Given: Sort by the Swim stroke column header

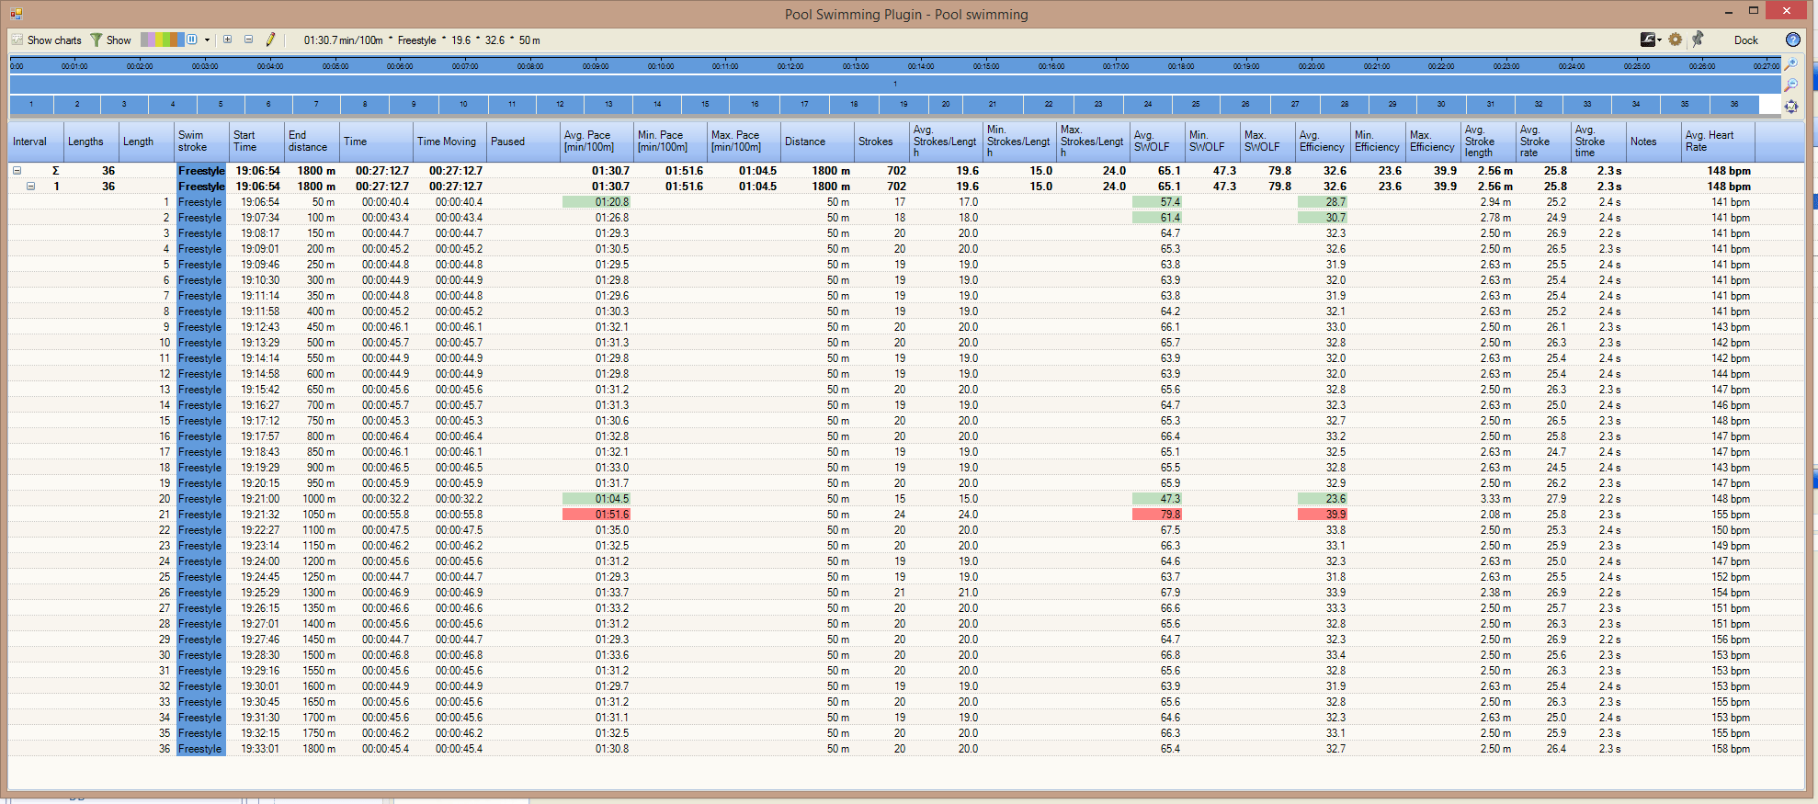Looking at the screenshot, I should [201, 142].
